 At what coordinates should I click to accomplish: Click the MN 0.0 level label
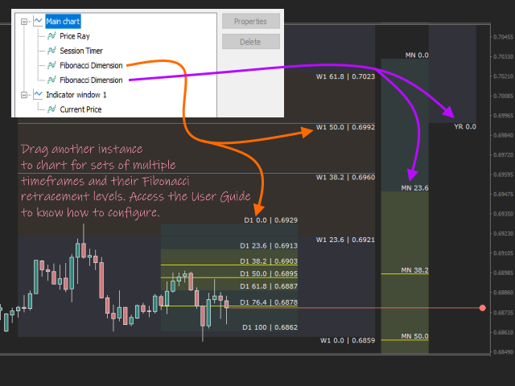(417, 55)
